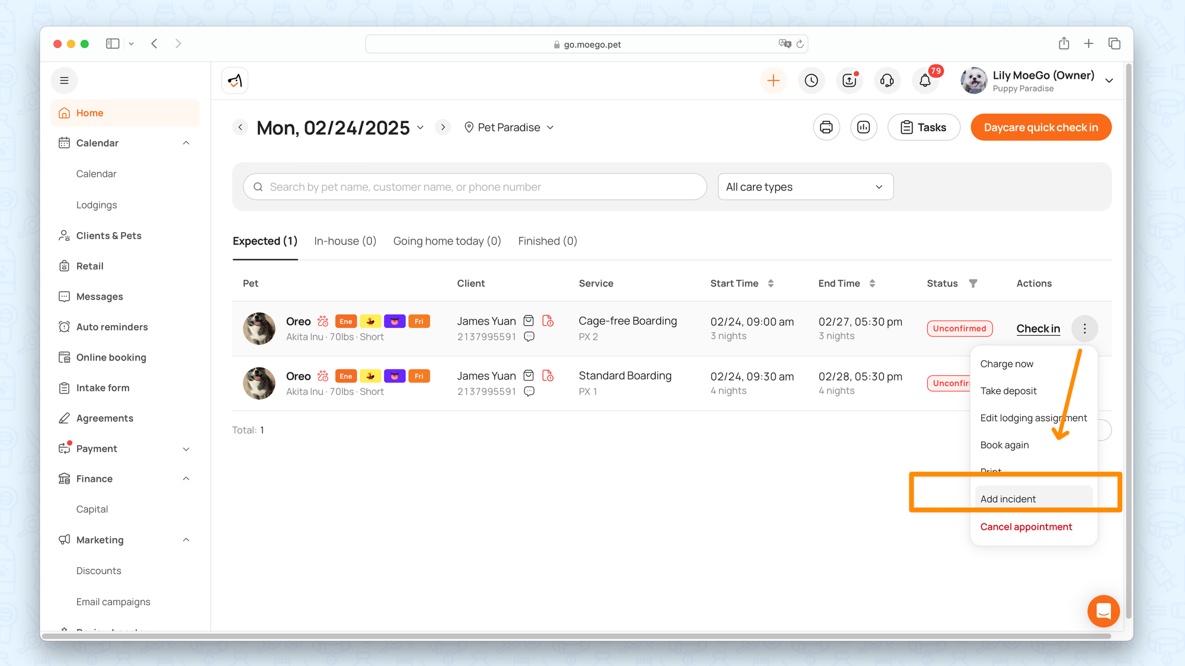Expand the Pet Paradise location dropdown
The width and height of the screenshot is (1185, 666).
pos(510,127)
